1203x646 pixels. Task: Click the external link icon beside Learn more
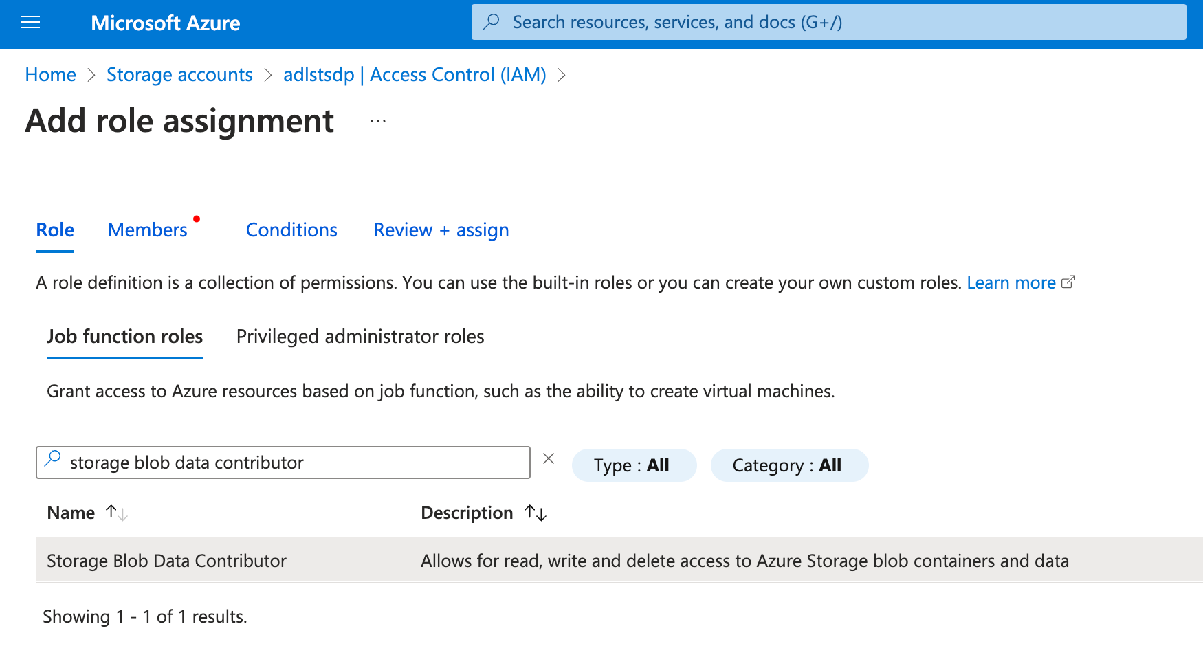1068,282
